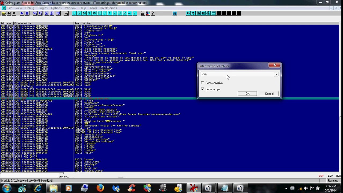Close the Enter text dialog

275,65
